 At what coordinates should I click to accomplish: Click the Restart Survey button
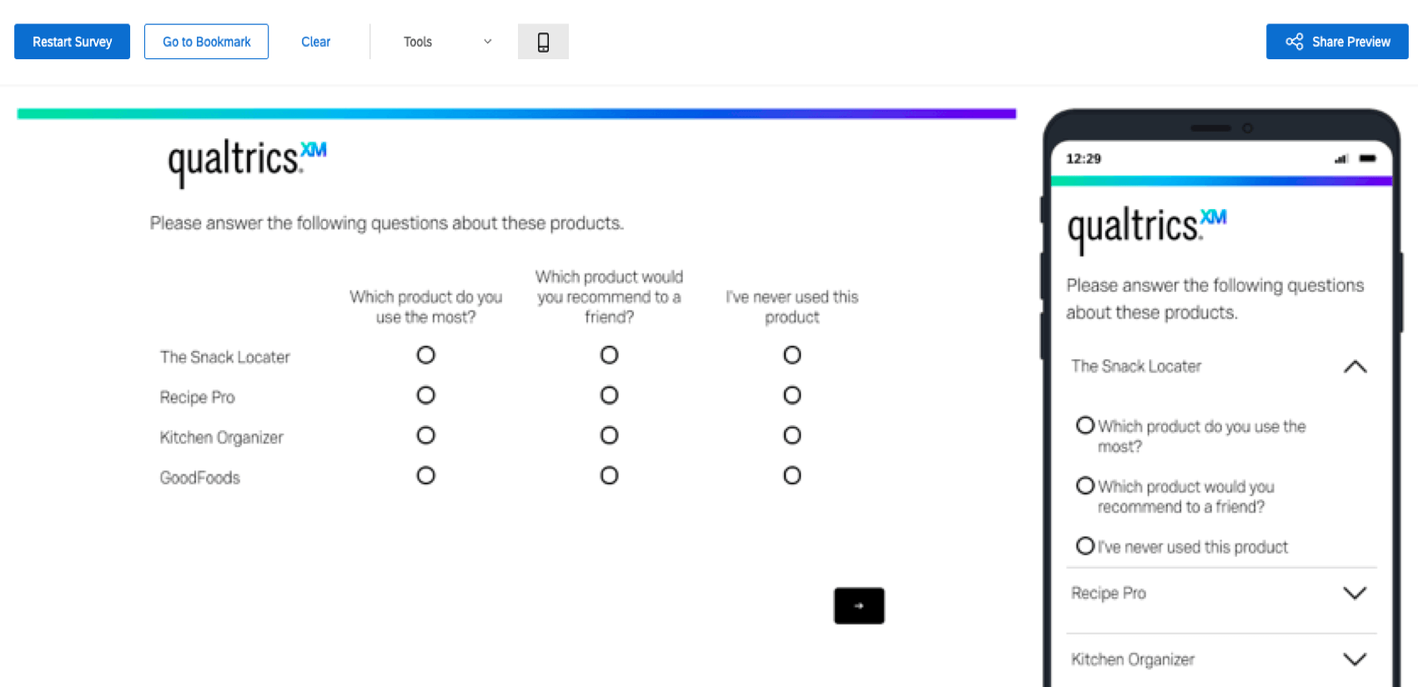coord(72,41)
